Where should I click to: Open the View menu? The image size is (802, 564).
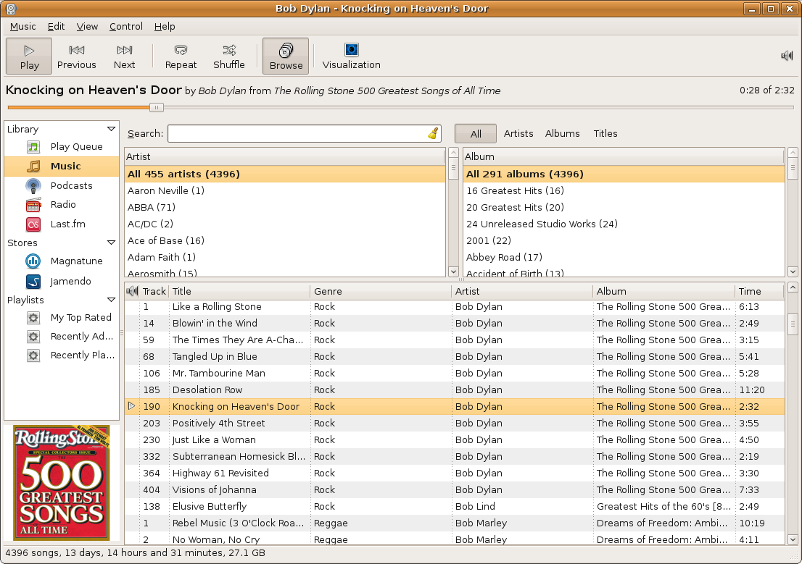coord(87,27)
